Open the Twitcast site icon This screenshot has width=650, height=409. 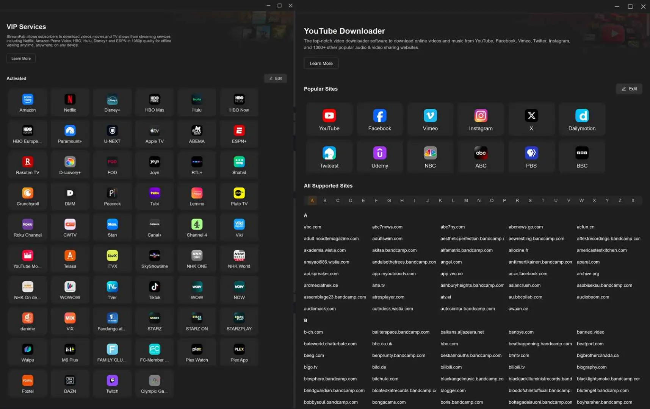329,157
